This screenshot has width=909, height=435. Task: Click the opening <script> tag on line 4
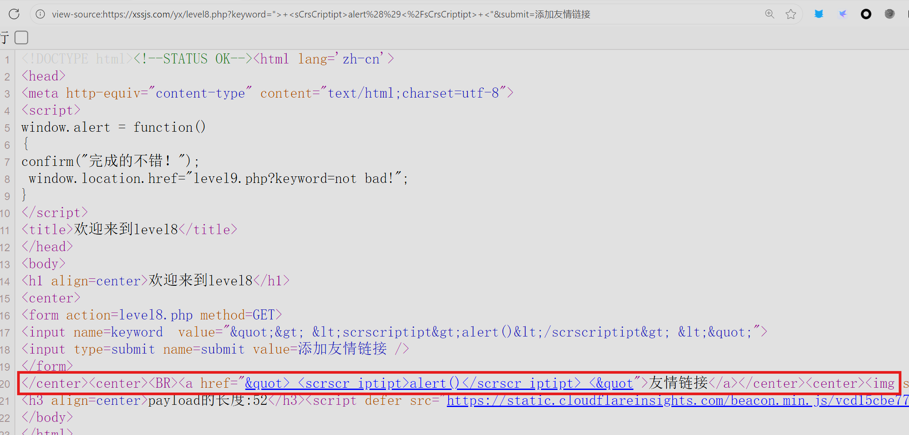tap(51, 110)
